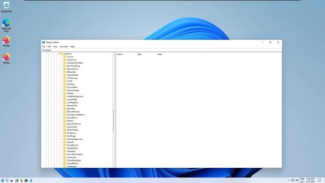This screenshot has height=183, width=325.
Task: Click the volume icon in system tray
Action: [297, 180]
